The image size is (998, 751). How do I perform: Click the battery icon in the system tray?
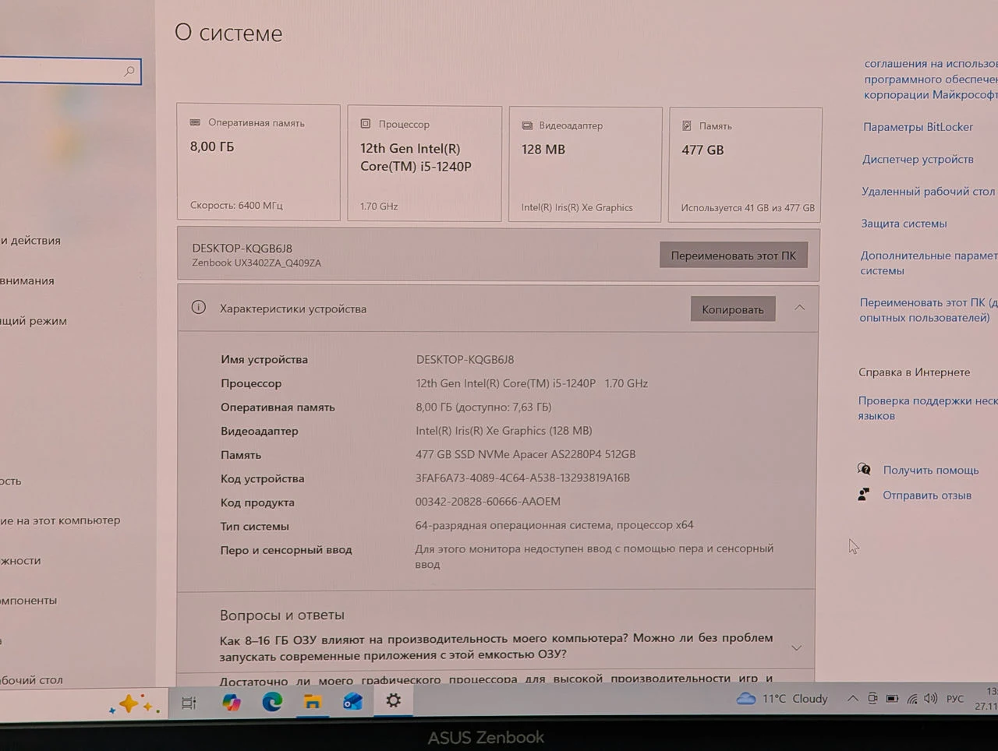[893, 699]
